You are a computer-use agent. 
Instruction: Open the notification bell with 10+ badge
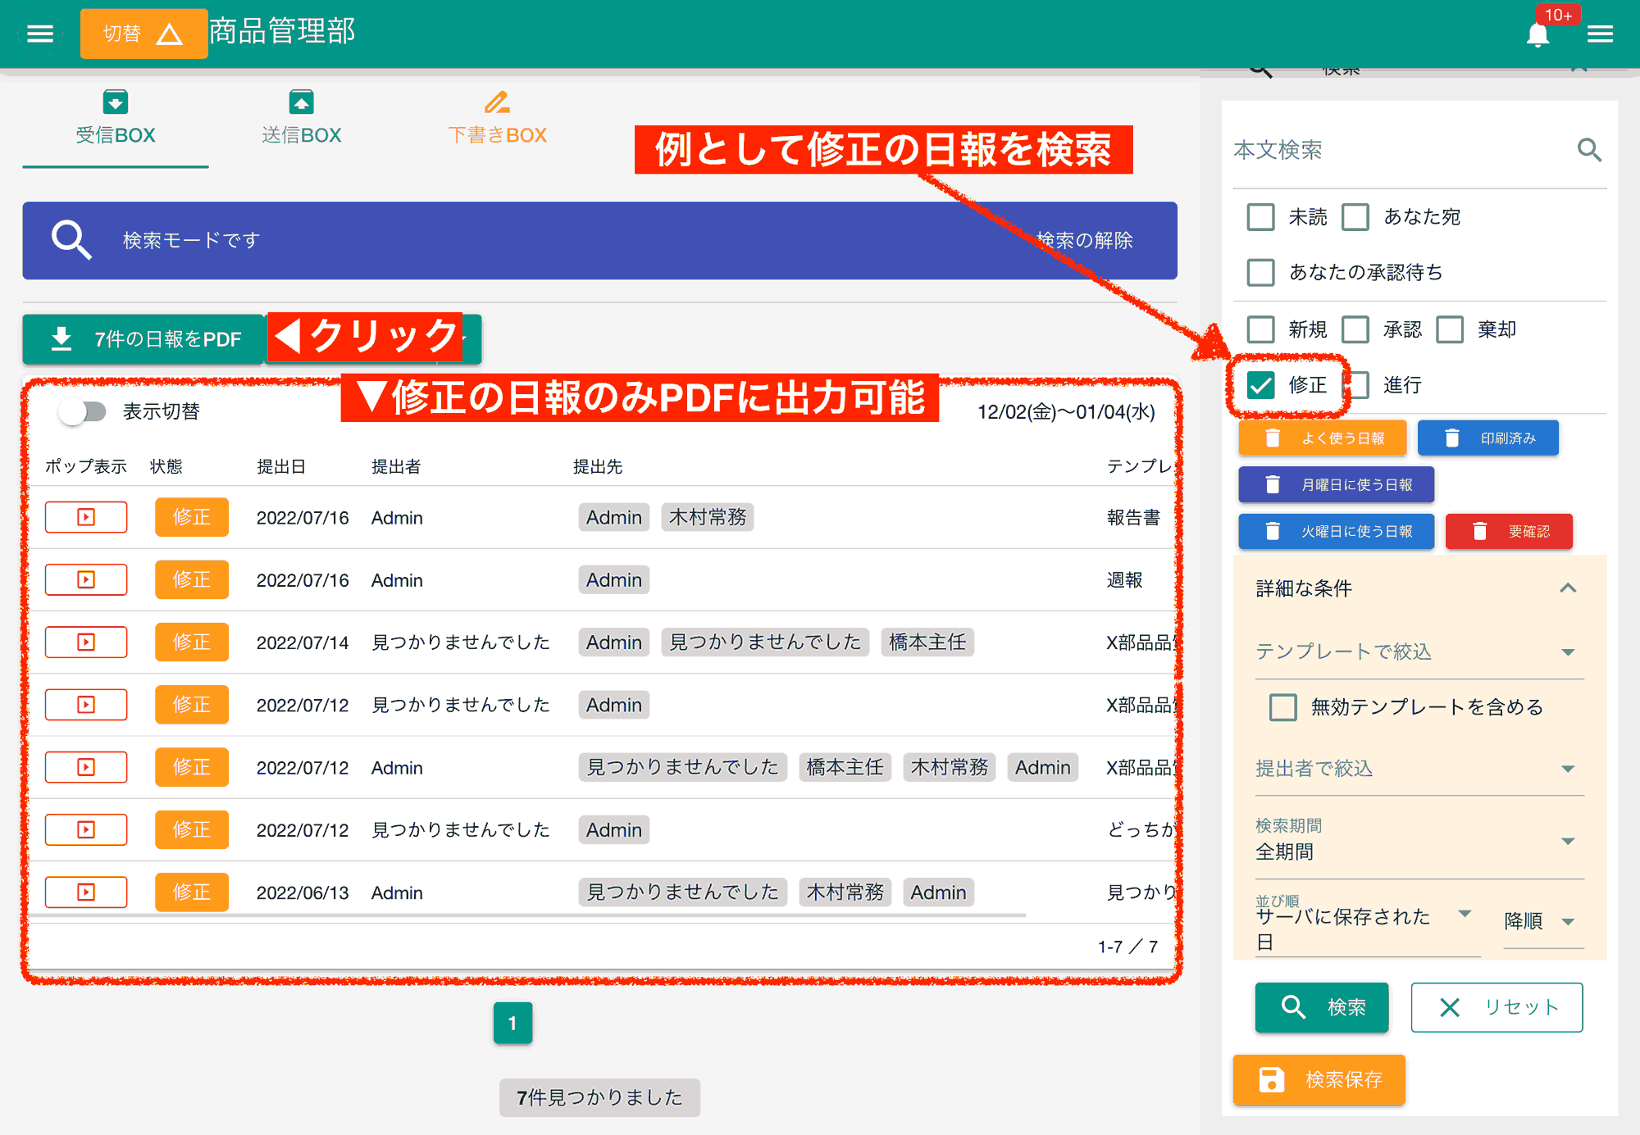(1538, 34)
